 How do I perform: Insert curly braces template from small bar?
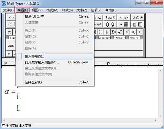tap(100, 32)
